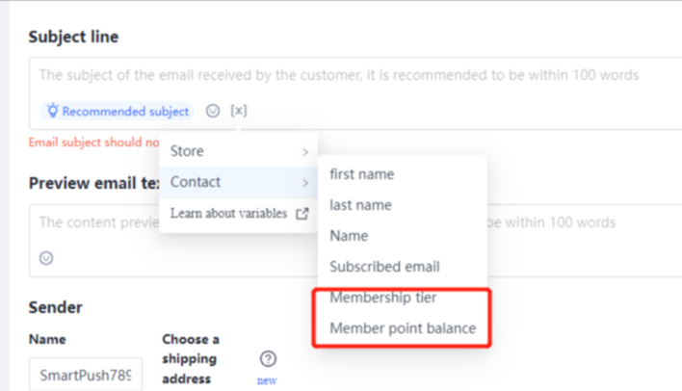Click the insert variable [x] icon

[x=239, y=112]
